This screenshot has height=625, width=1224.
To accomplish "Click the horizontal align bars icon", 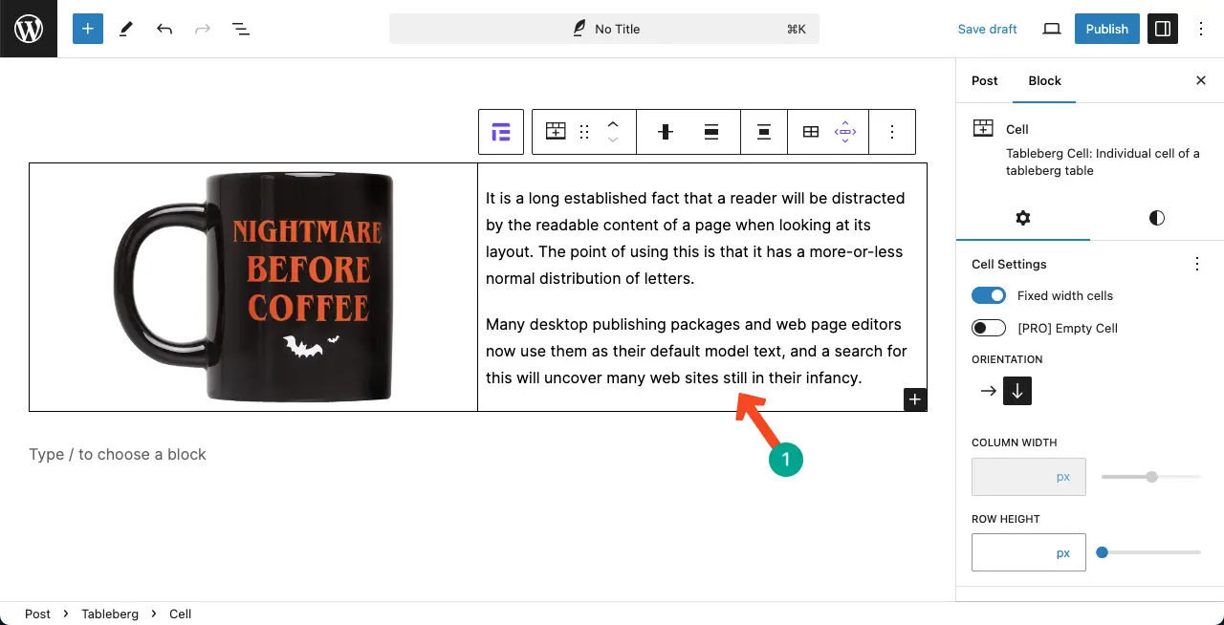I will click(x=711, y=132).
